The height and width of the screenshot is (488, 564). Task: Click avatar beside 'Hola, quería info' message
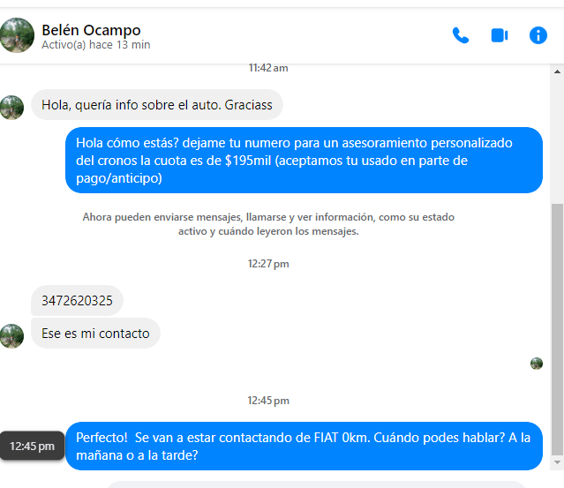pyautogui.click(x=11, y=108)
